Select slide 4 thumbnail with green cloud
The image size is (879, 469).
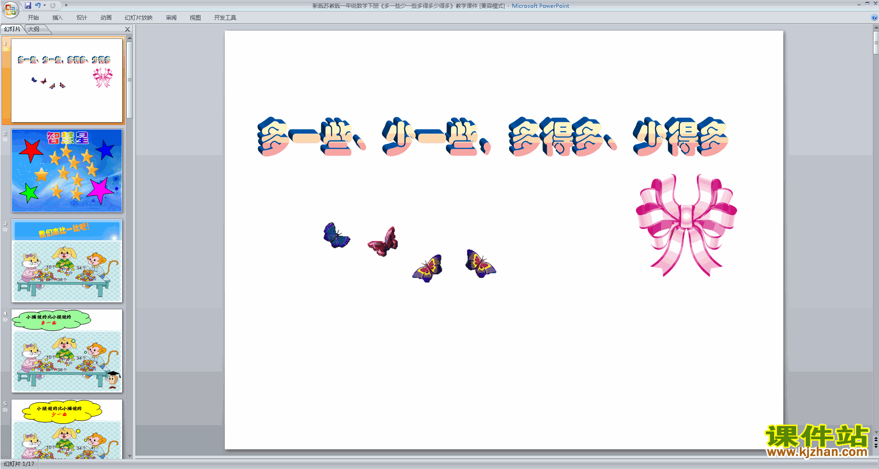click(67, 351)
